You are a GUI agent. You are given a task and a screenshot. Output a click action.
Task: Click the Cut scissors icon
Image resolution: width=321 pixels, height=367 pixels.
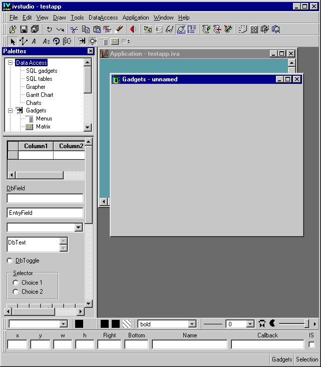point(74,30)
